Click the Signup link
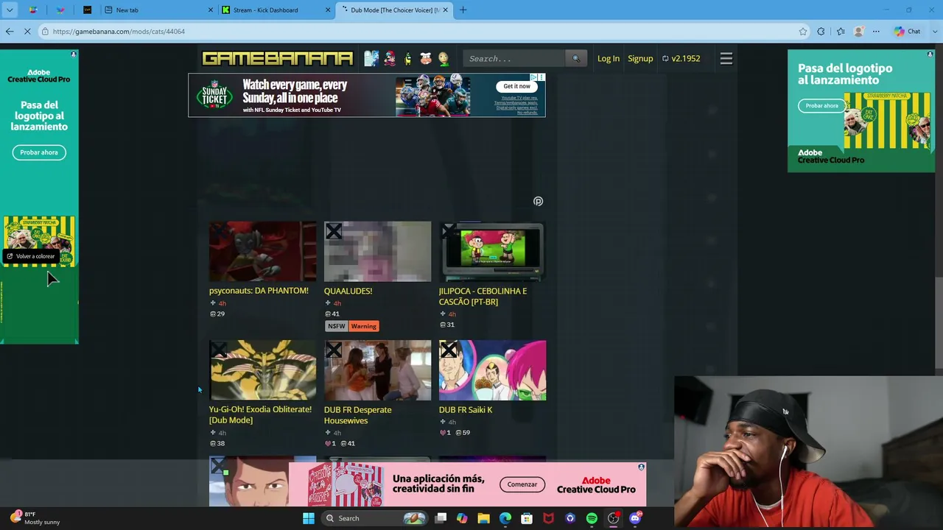This screenshot has height=530, width=943. click(640, 59)
